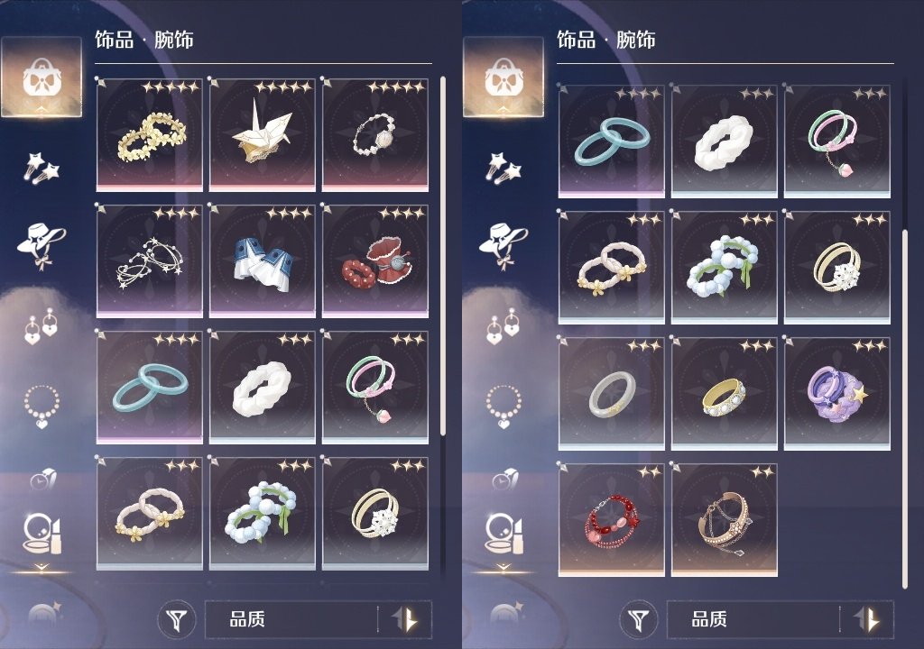This screenshot has height=649, width=924.
Task: Choose the red beaded bracelet item
Action: tap(611, 520)
